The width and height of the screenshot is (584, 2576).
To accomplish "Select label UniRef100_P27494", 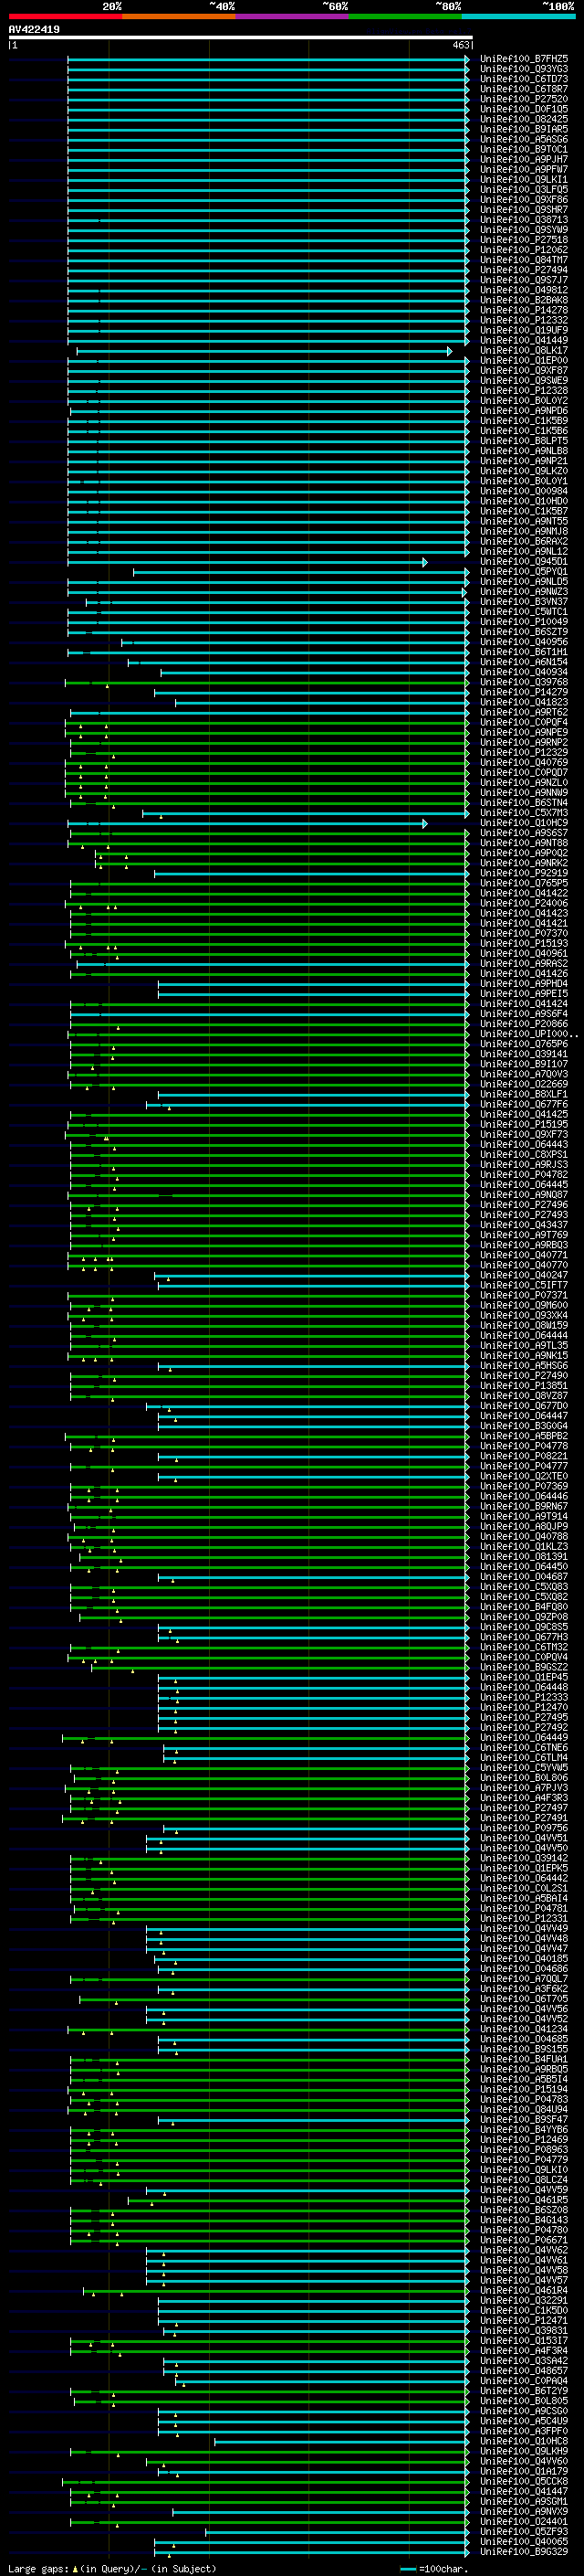I will pyautogui.click(x=523, y=270).
